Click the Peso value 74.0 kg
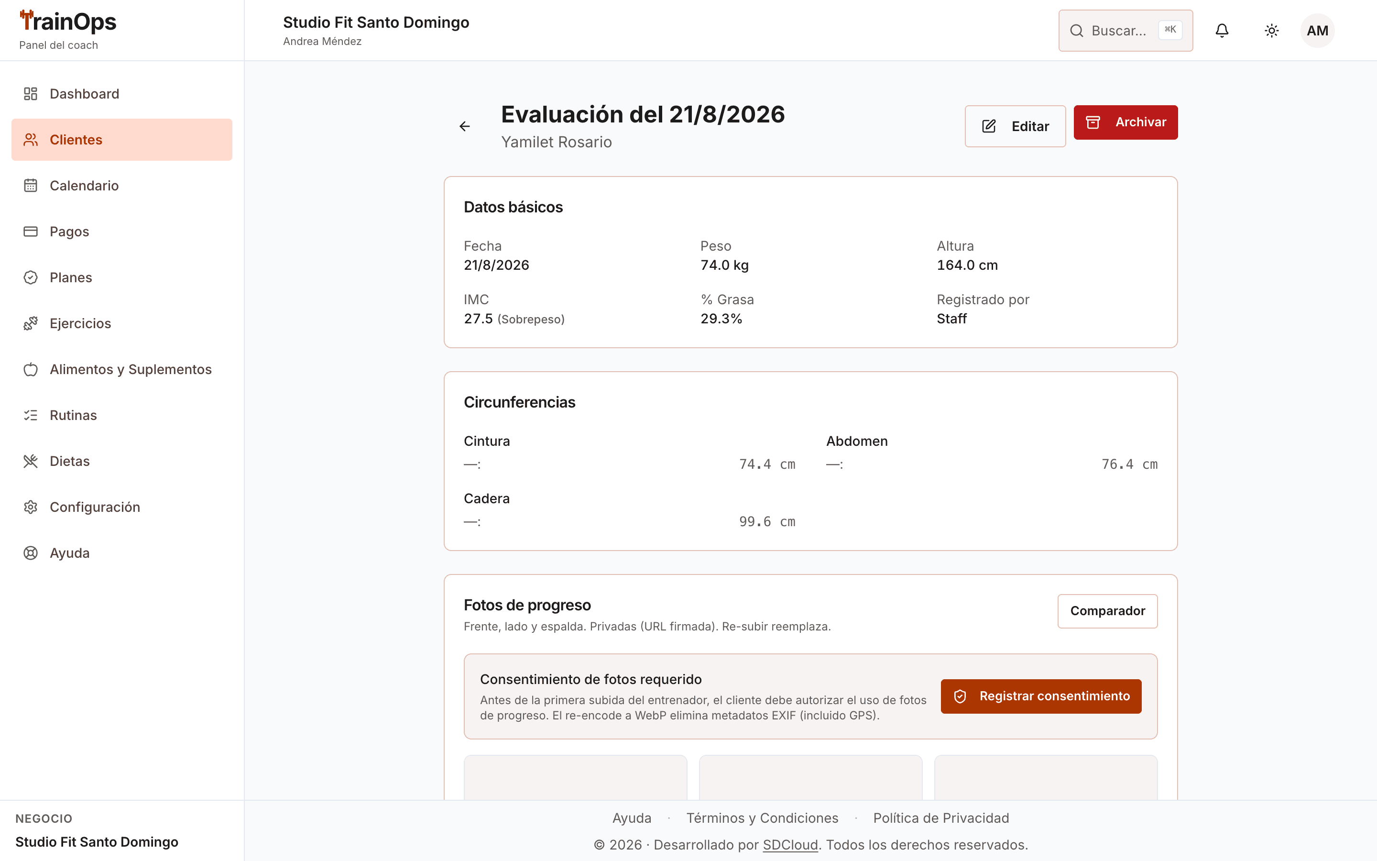Screen dimensions: 1377x861 pos(724,265)
